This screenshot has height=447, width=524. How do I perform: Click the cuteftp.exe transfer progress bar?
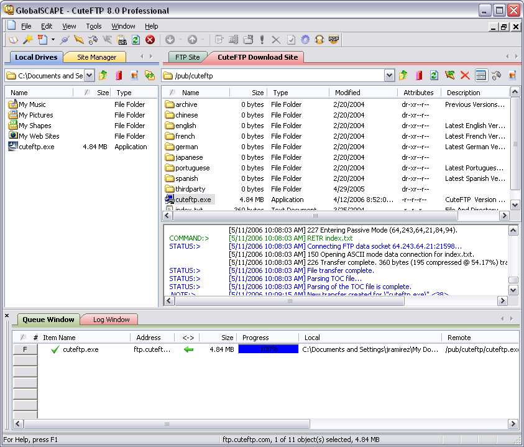coord(268,349)
